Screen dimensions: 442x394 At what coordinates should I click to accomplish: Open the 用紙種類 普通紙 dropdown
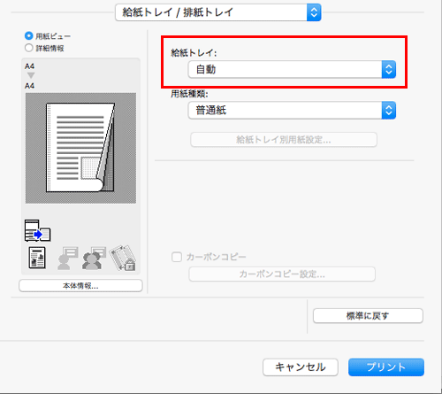coord(292,111)
